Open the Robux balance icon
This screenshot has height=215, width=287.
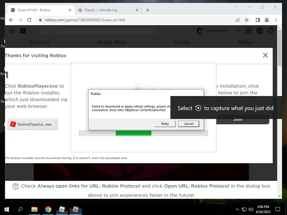point(259,31)
